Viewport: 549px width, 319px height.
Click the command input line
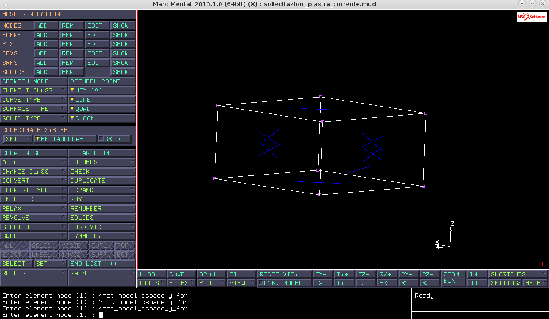click(x=205, y=315)
